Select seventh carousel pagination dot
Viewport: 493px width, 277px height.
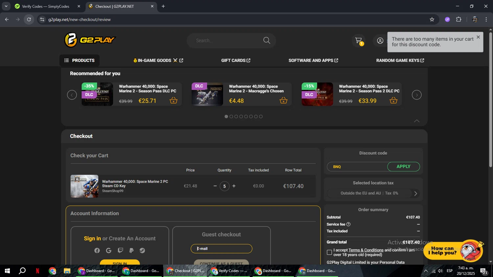point(256,117)
